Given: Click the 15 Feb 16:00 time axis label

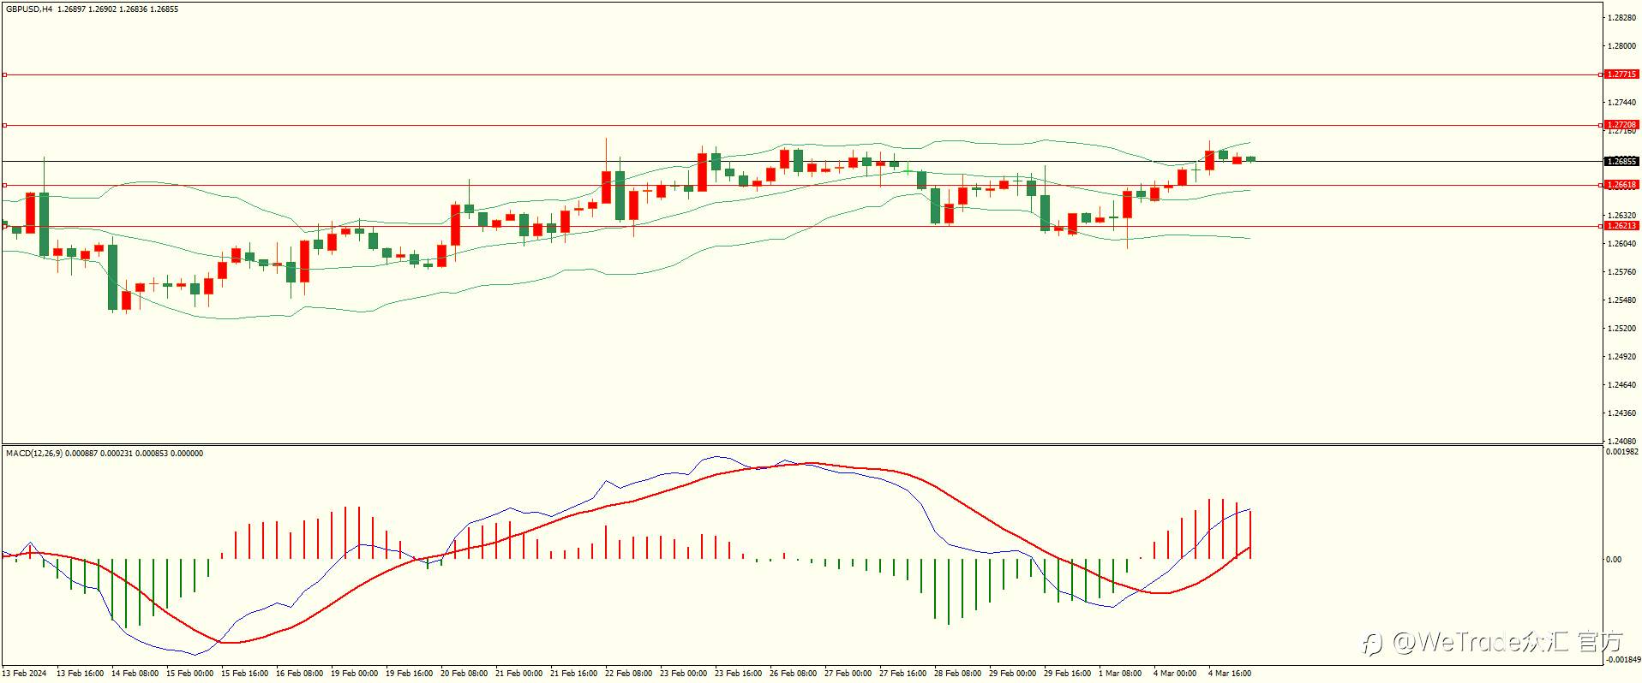Looking at the screenshot, I should point(244,674).
